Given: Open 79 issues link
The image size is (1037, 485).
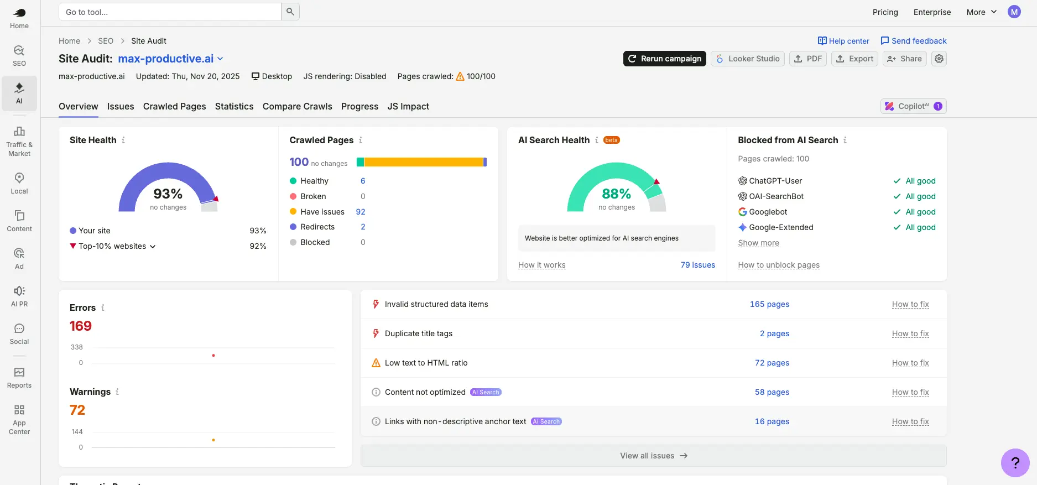Looking at the screenshot, I should point(697,265).
